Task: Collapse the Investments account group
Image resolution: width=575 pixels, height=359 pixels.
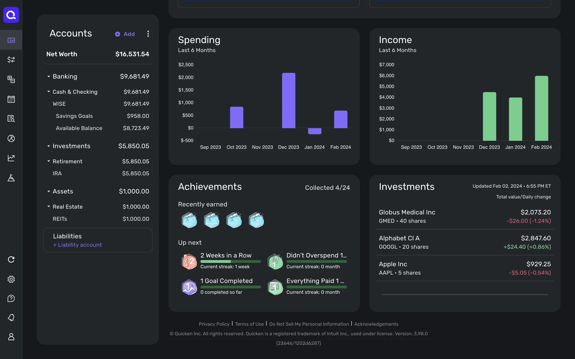Action: pos(49,146)
